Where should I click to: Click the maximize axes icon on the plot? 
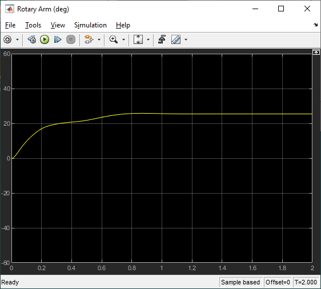(316, 52)
